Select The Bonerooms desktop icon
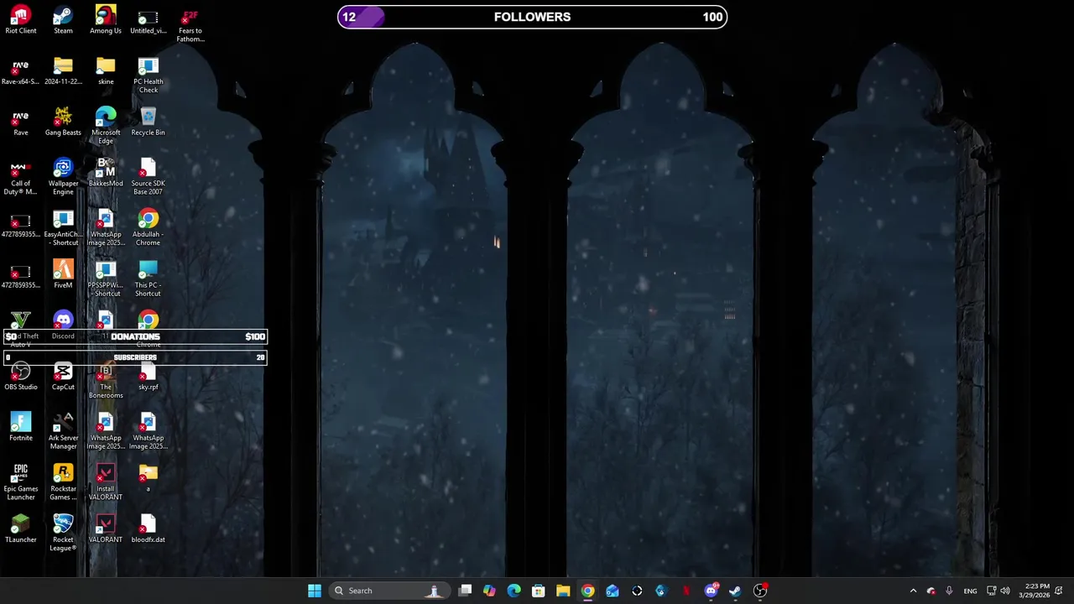This screenshot has height=604, width=1074. coord(106,381)
